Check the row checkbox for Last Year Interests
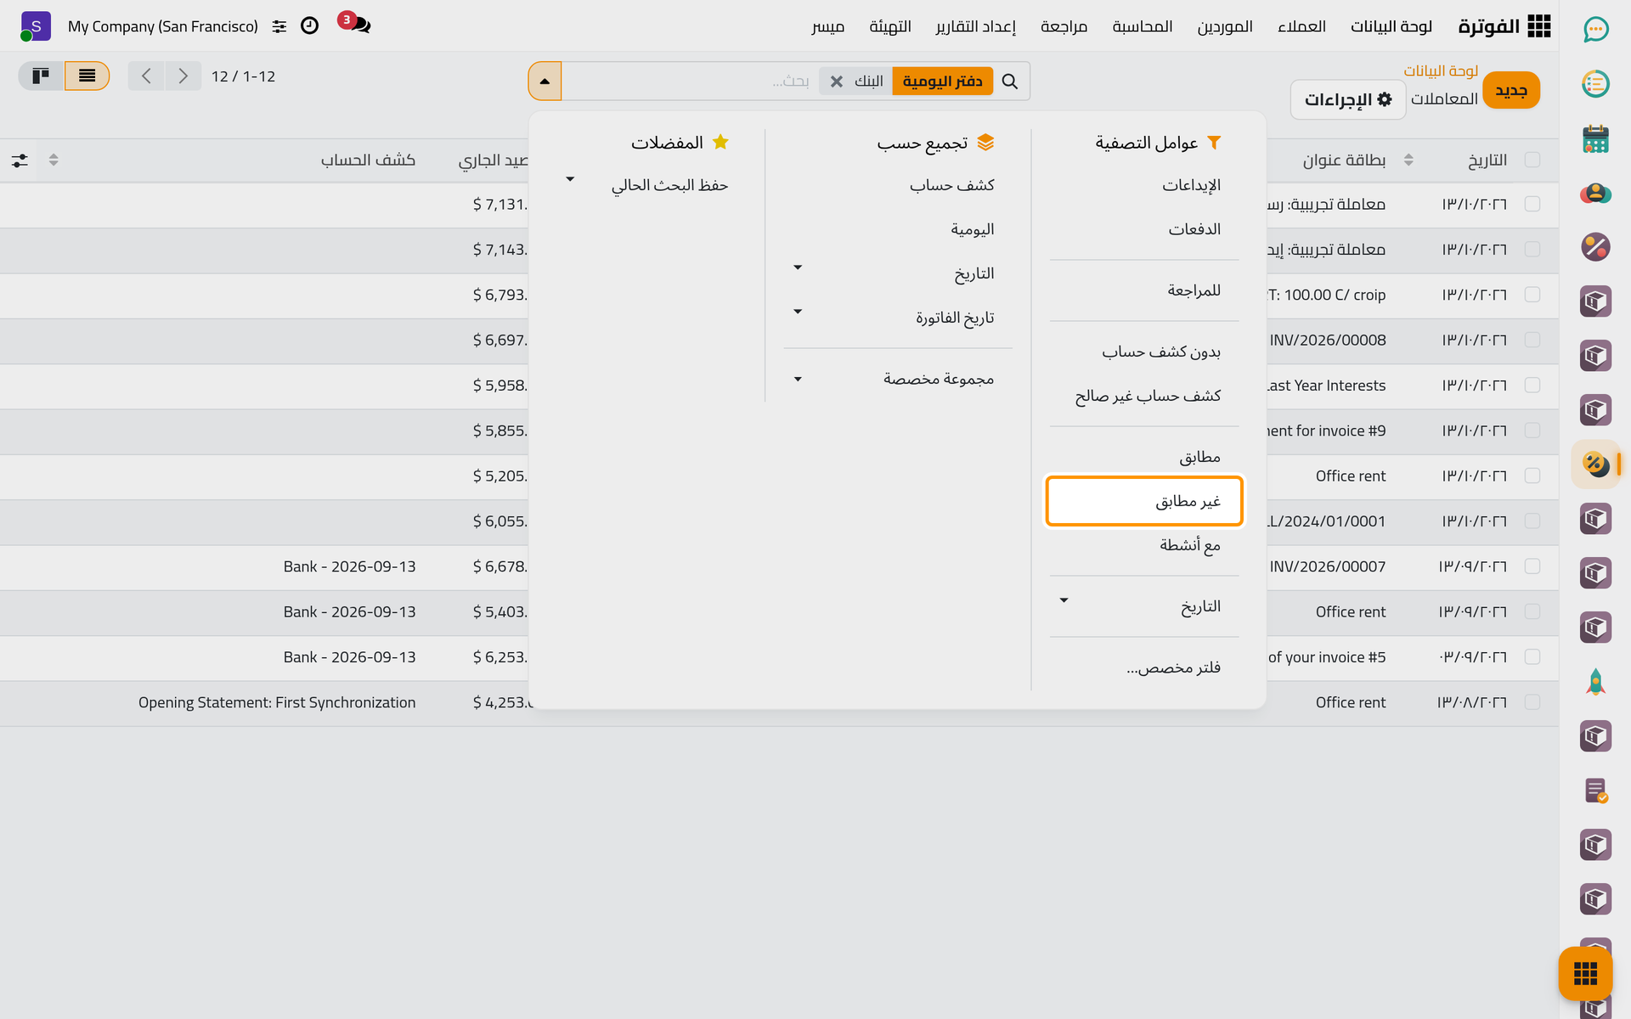1631x1019 pixels. coord(1532,385)
